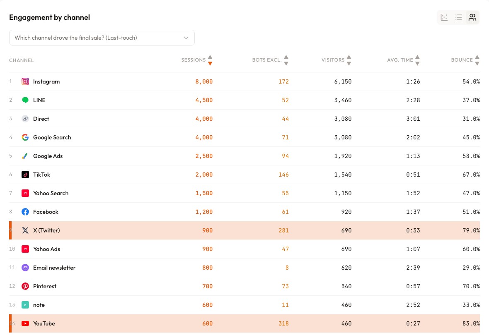Click the YouTube play icon
Screen dimensions: 489x335
[25, 323]
